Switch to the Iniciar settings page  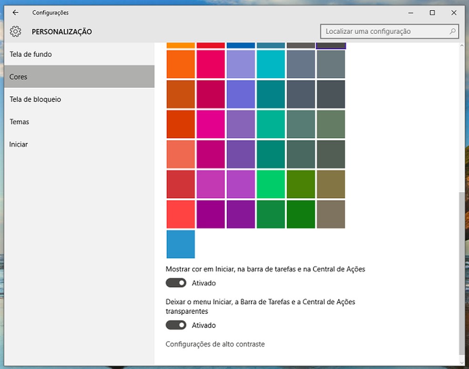tap(19, 144)
